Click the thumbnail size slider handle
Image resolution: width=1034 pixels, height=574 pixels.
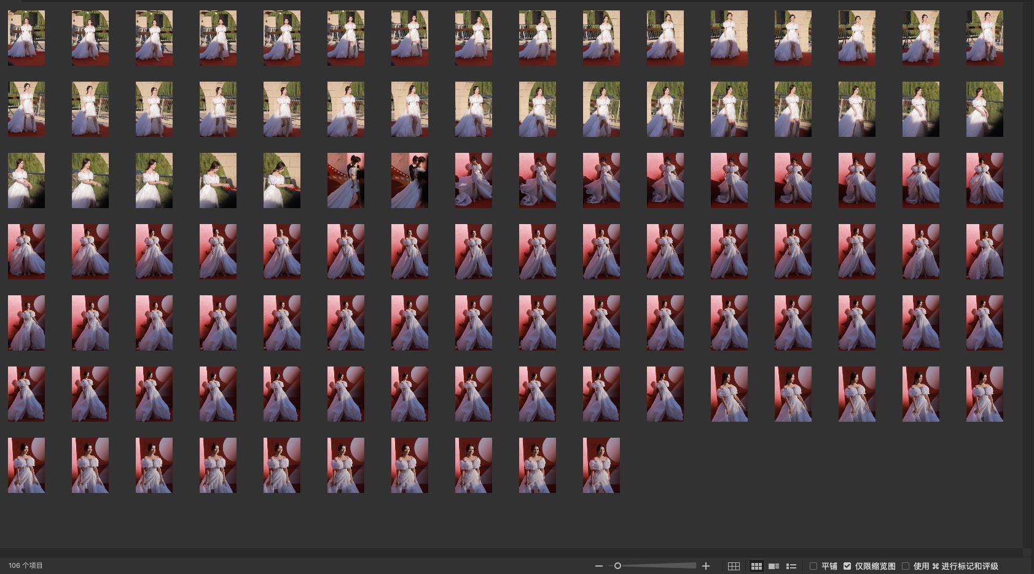[617, 566]
